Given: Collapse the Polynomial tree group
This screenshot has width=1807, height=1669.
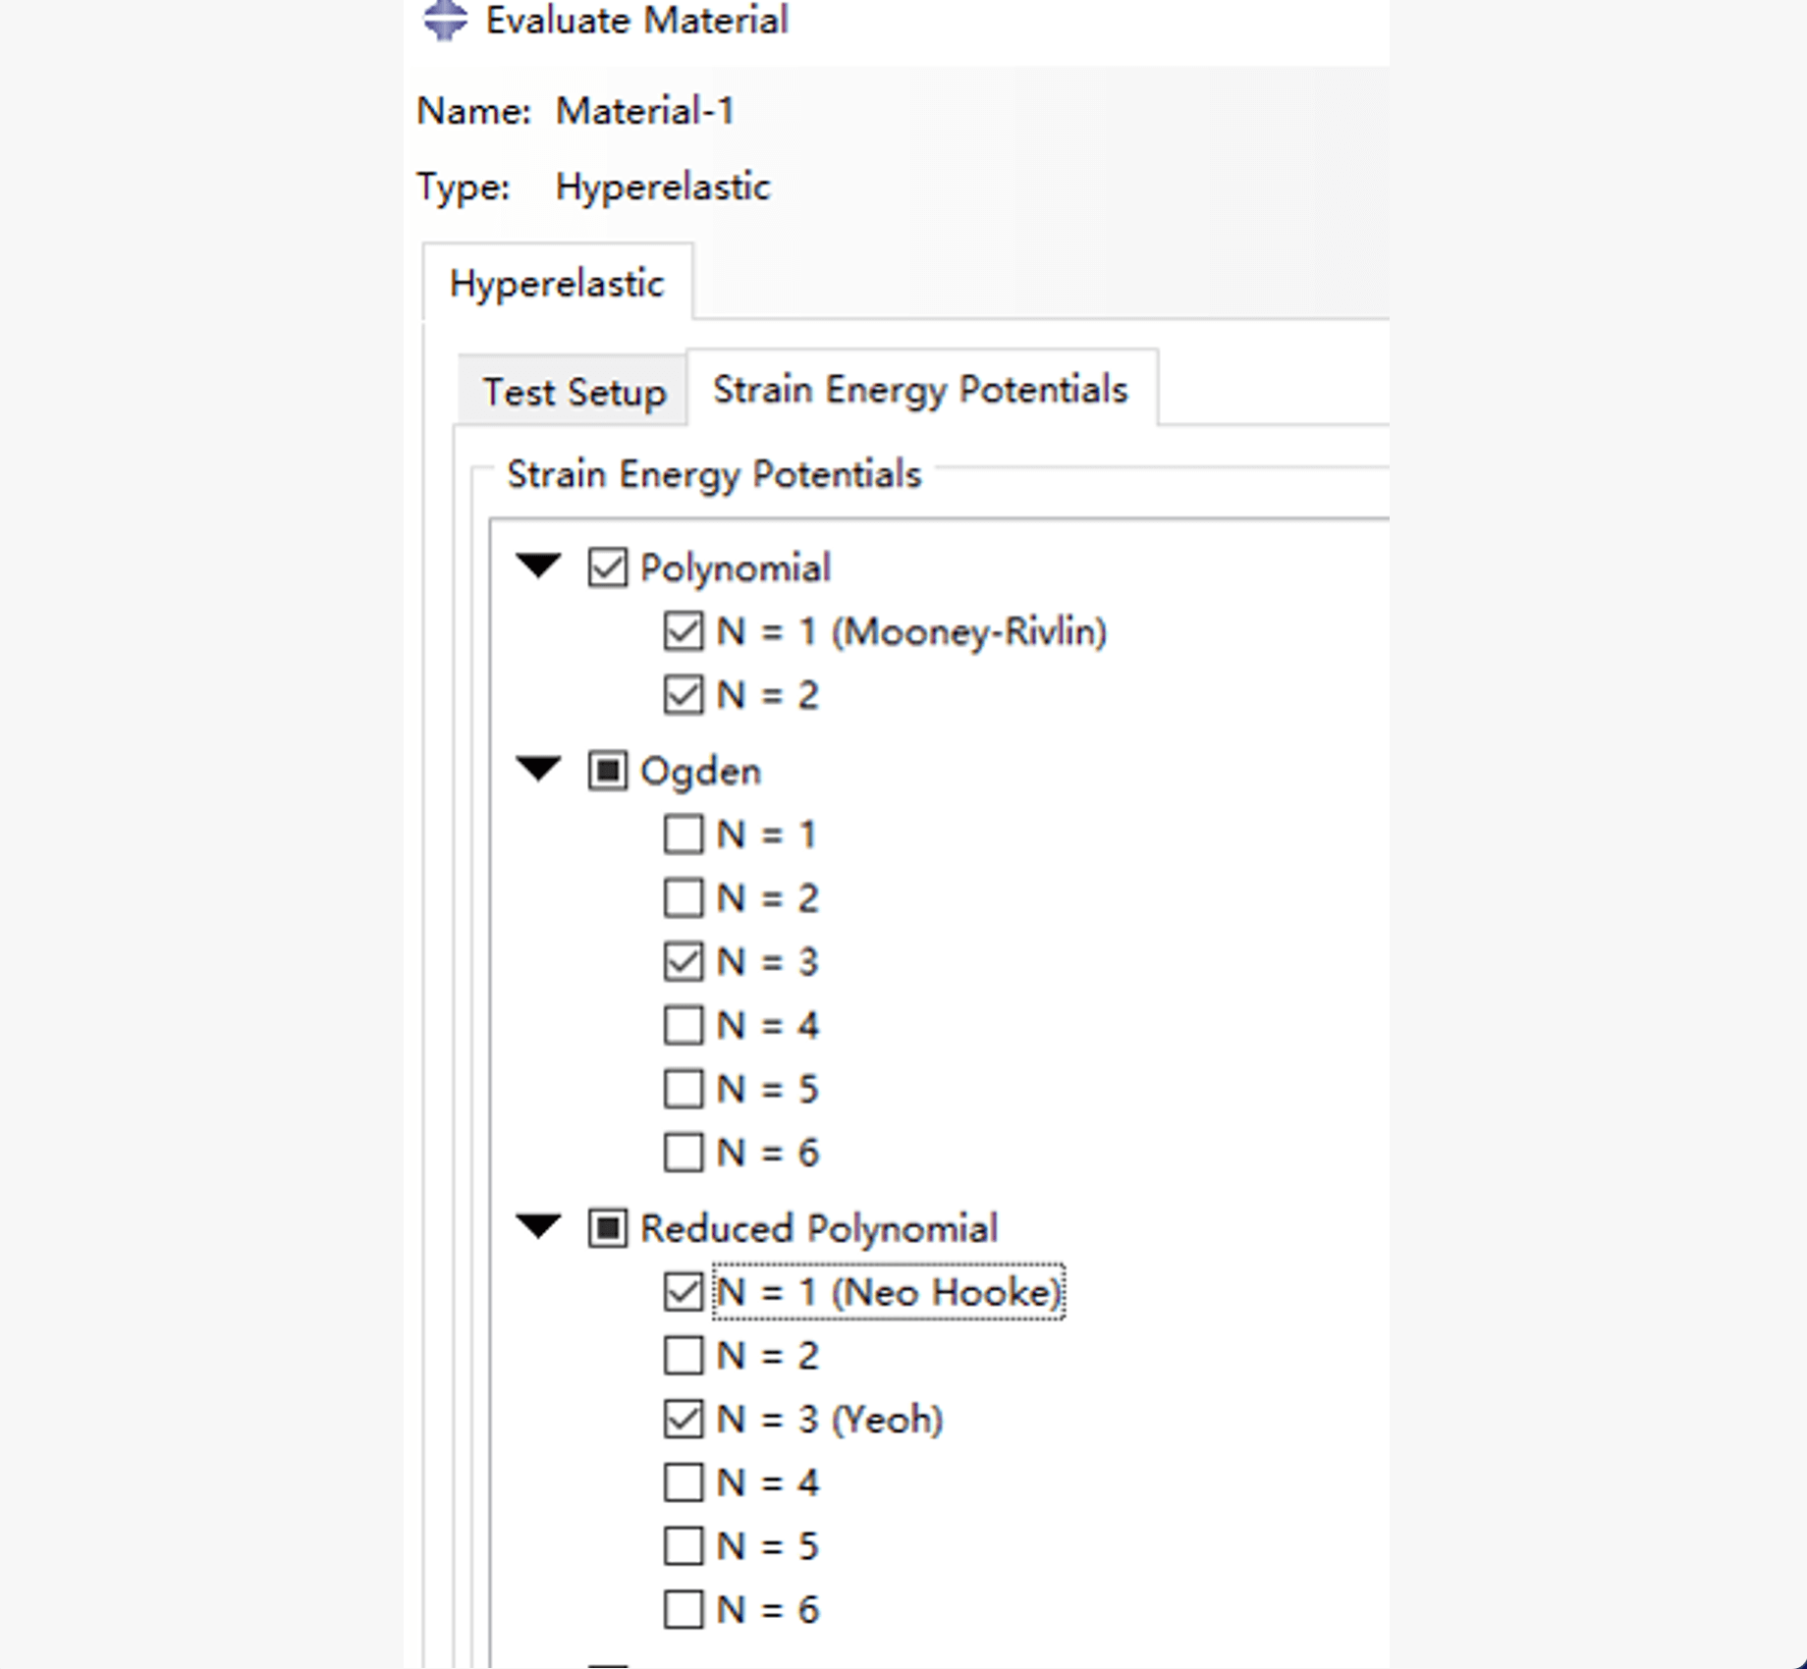Looking at the screenshot, I should [538, 566].
